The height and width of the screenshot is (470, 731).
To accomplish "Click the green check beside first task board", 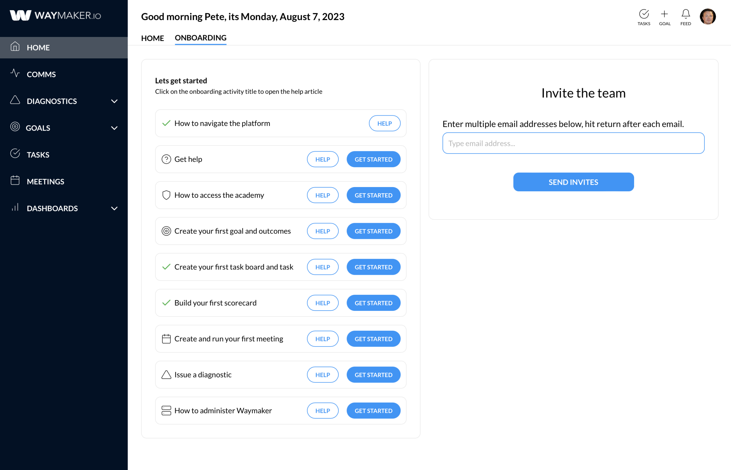I will click(166, 267).
